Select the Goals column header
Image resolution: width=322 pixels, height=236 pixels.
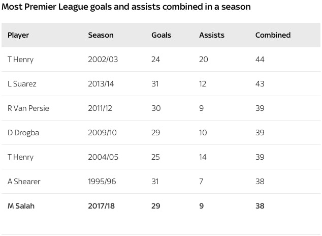[x=161, y=35]
